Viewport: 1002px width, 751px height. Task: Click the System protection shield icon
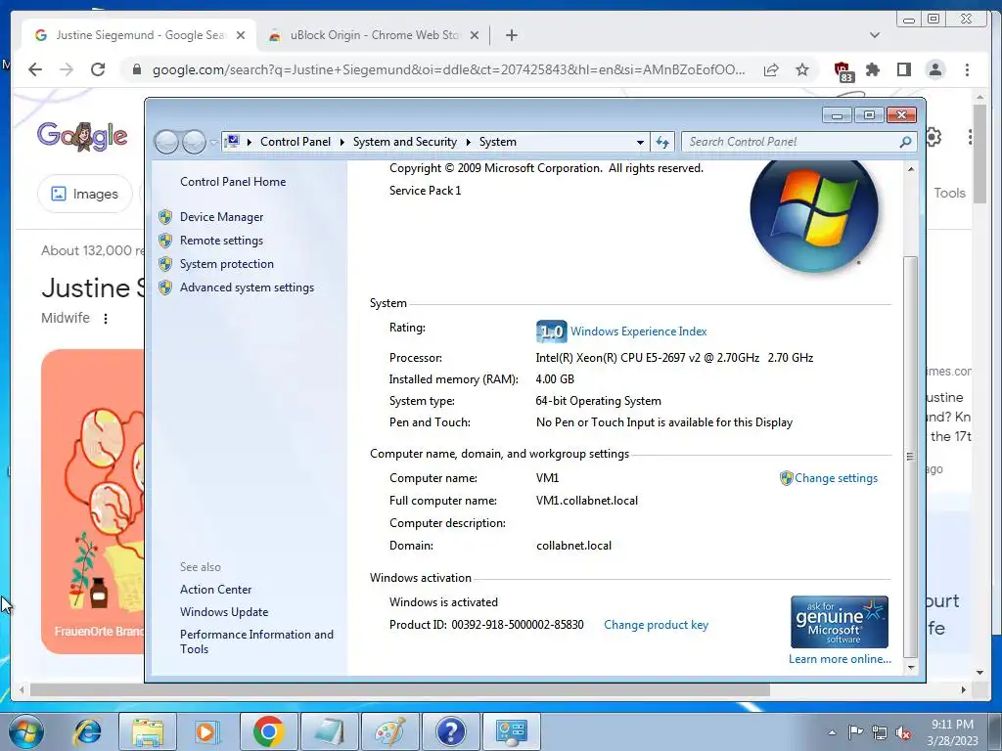pos(165,264)
